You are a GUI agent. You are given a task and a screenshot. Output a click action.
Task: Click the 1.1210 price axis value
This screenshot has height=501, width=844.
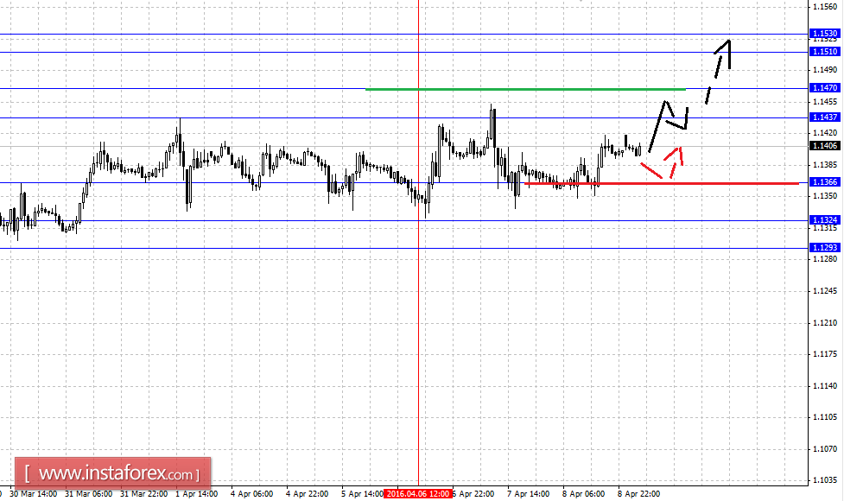pos(825,323)
